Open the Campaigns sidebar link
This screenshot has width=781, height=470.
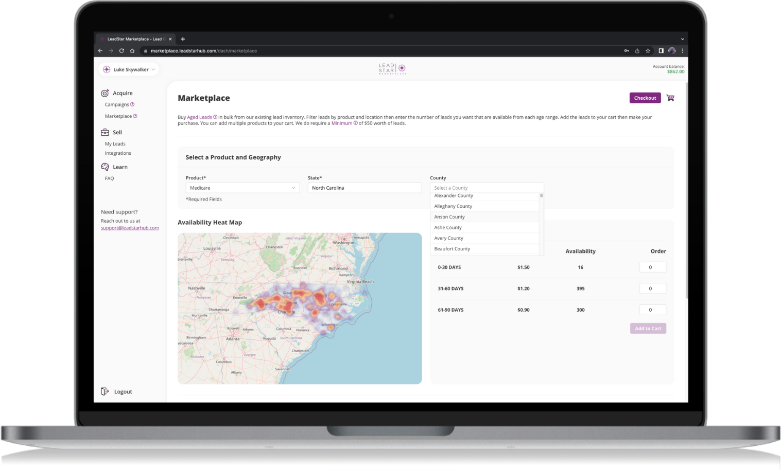pyautogui.click(x=117, y=104)
